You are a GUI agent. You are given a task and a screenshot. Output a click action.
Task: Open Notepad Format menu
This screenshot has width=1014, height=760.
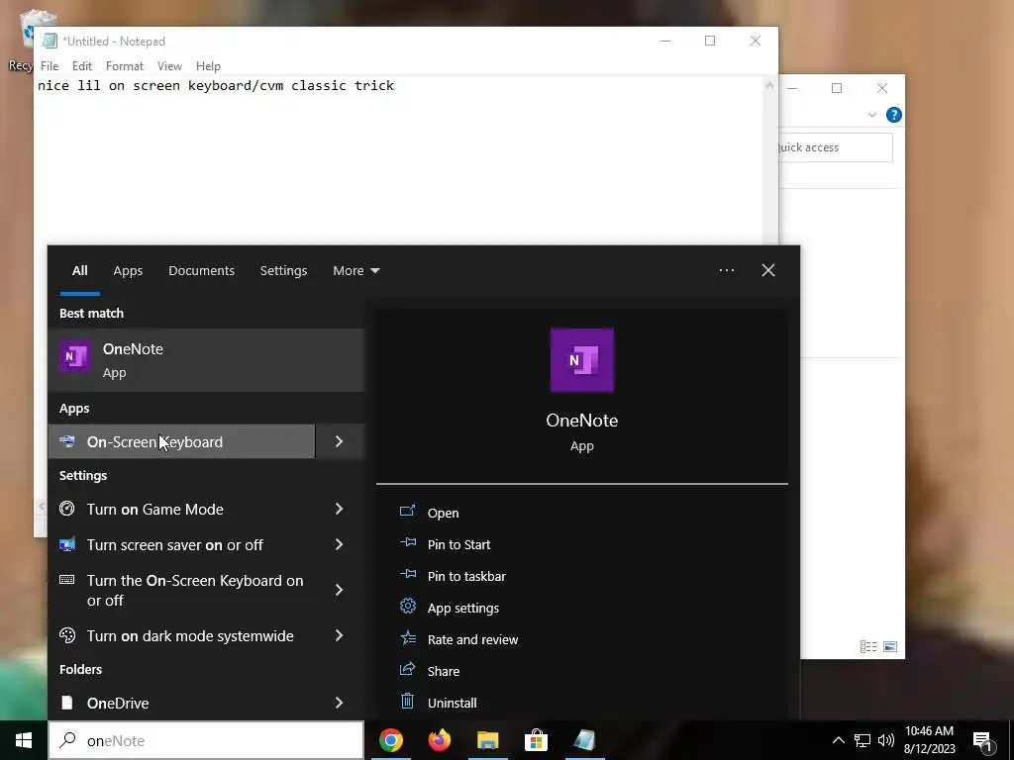(124, 66)
